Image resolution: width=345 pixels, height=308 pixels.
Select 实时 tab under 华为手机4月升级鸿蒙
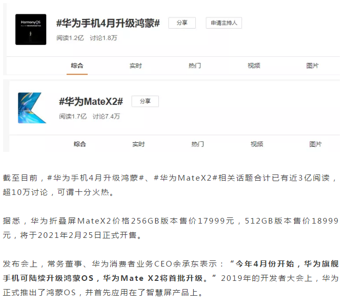(x=136, y=65)
